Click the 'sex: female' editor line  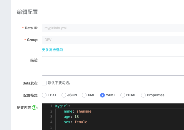click(75, 122)
